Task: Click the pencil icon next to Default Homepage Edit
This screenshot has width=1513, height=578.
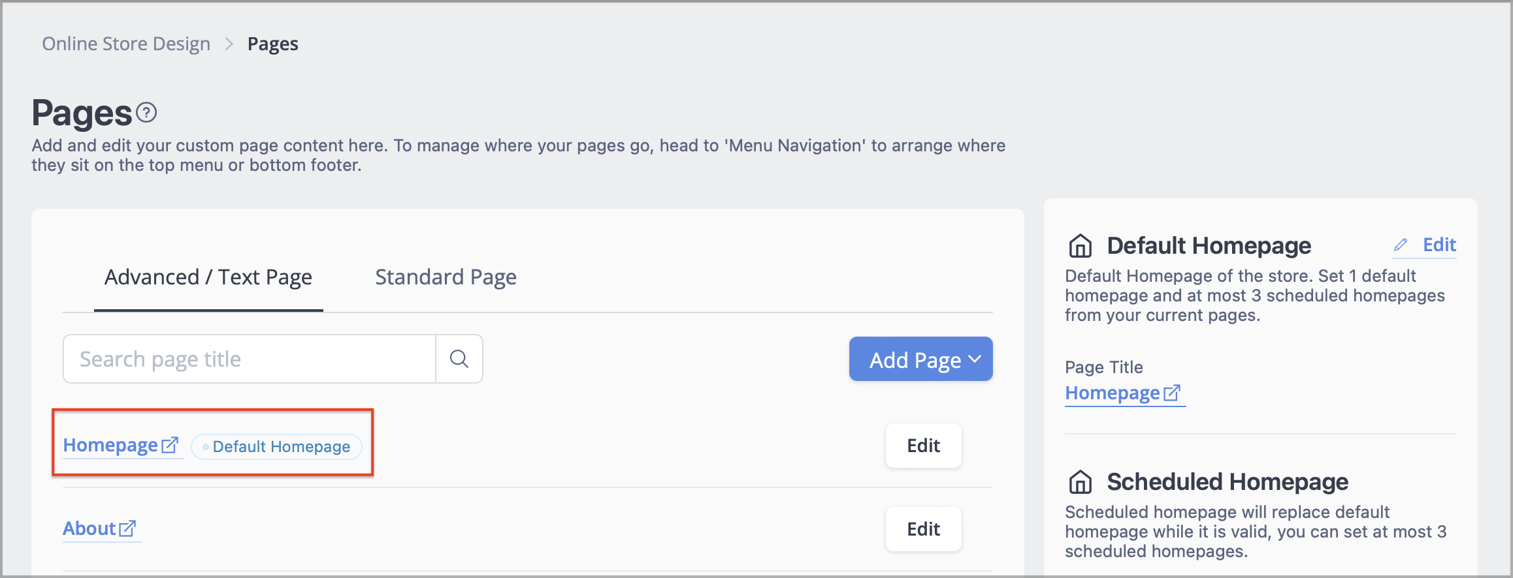Action: (1401, 245)
